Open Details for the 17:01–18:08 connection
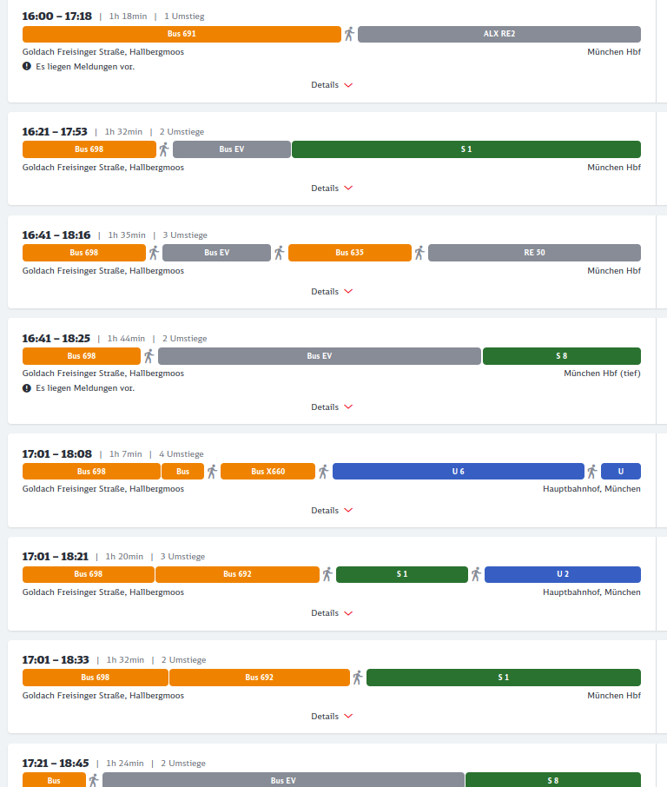667x787 pixels. pos(332,510)
